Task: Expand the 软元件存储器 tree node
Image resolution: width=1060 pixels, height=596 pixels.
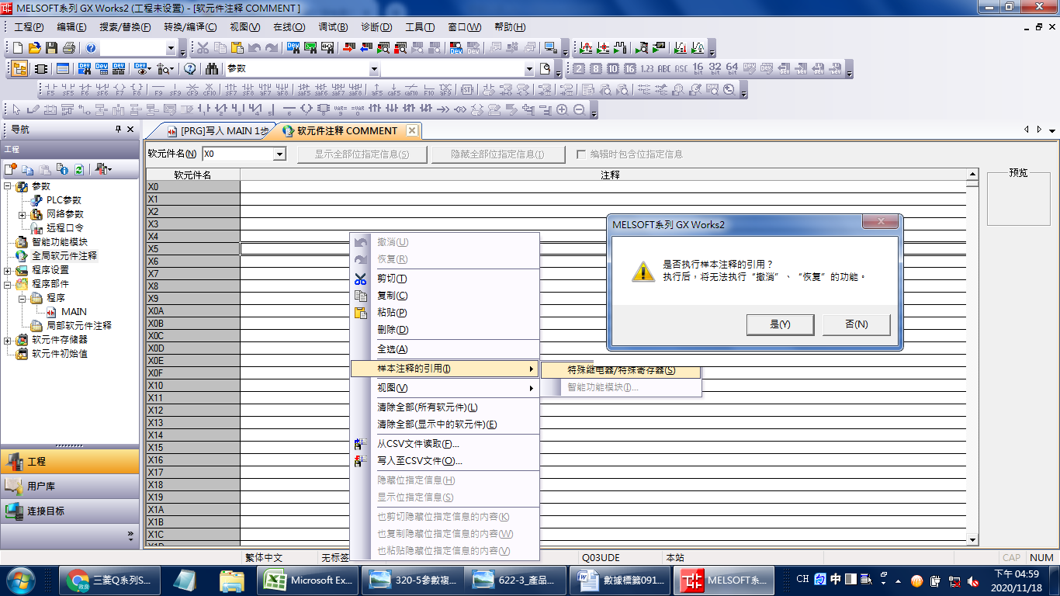Action: (8, 340)
